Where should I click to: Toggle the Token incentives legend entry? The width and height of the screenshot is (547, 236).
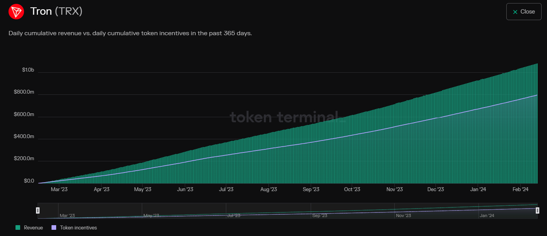(x=74, y=227)
